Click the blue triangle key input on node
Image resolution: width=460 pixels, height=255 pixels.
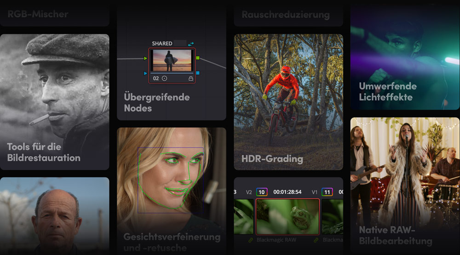click(145, 73)
